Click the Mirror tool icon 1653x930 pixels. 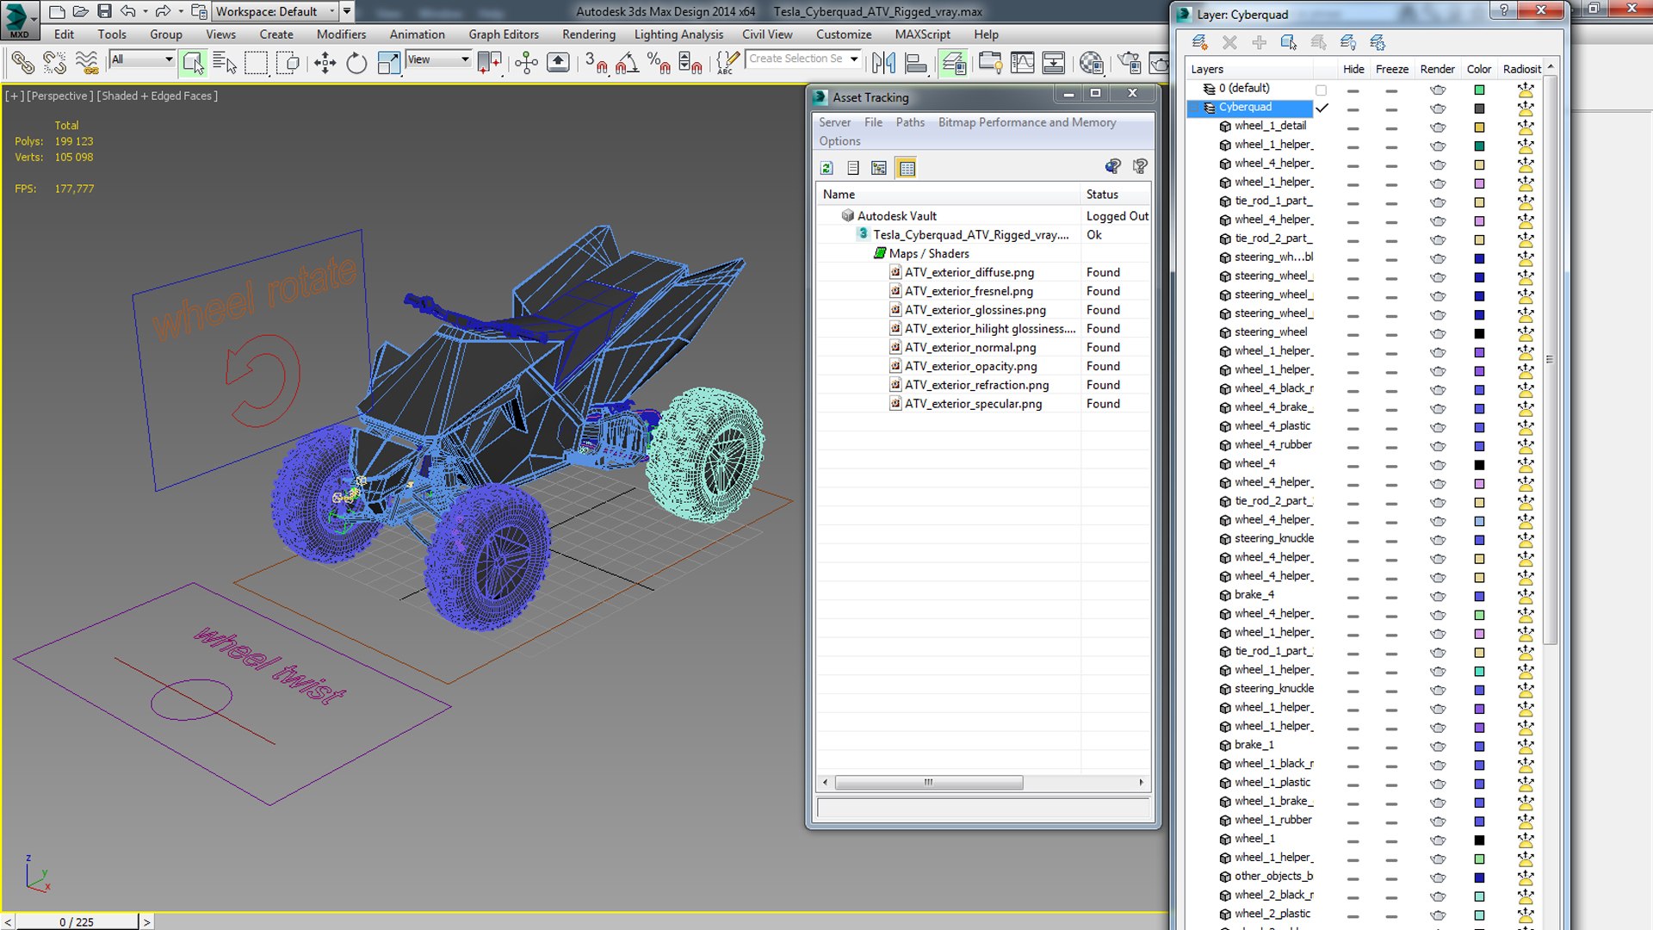coord(883,63)
